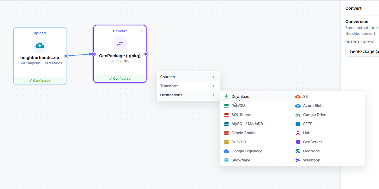Choose the SFTP menu entry label
Viewport: 379px width, 189px height.
pyautogui.click(x=308, y=124)
